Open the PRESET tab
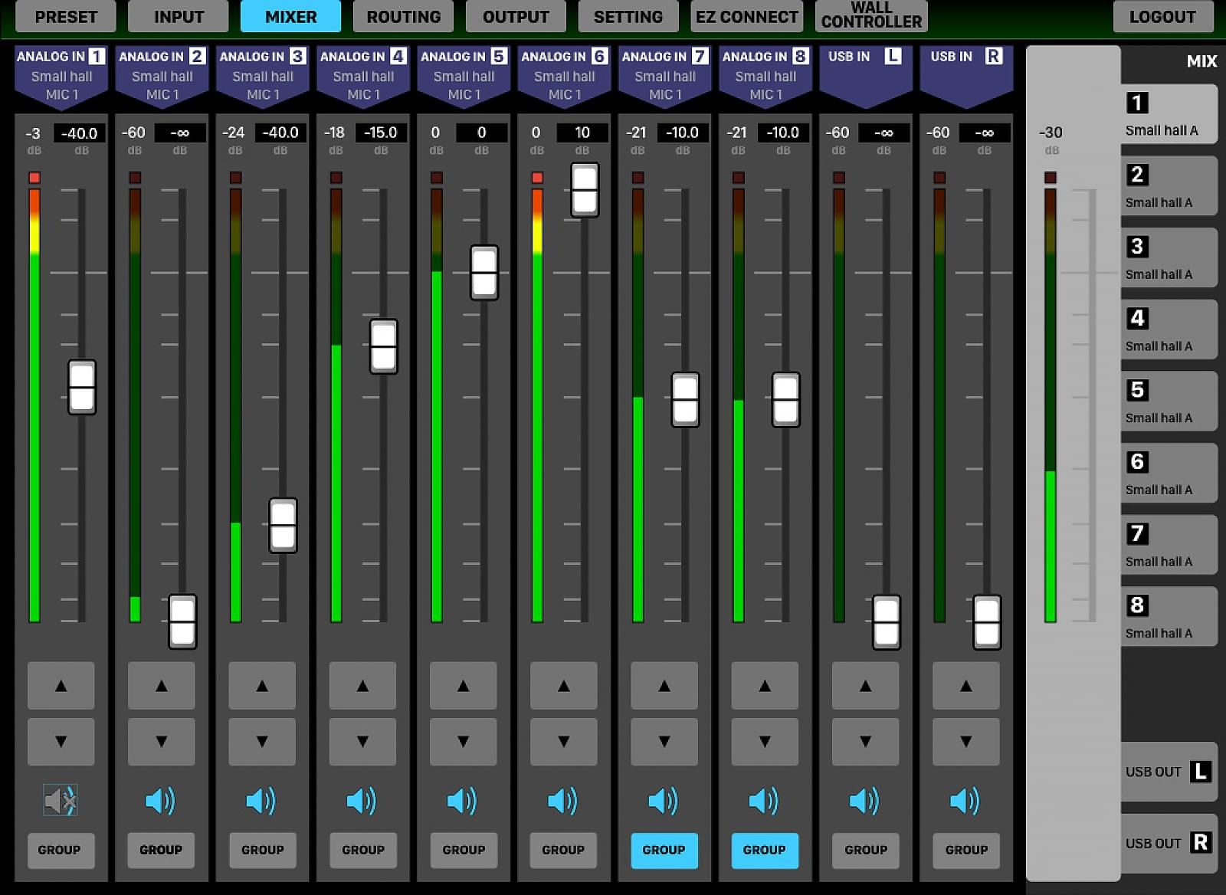 [x=66, y=16]
